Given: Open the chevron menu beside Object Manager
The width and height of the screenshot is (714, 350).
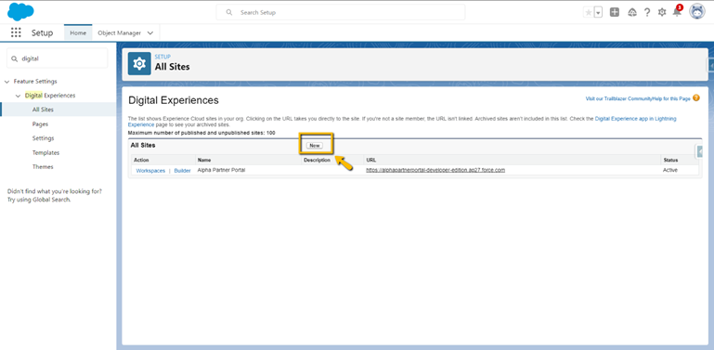Looking at the screenshot, I should coord(150,33).
